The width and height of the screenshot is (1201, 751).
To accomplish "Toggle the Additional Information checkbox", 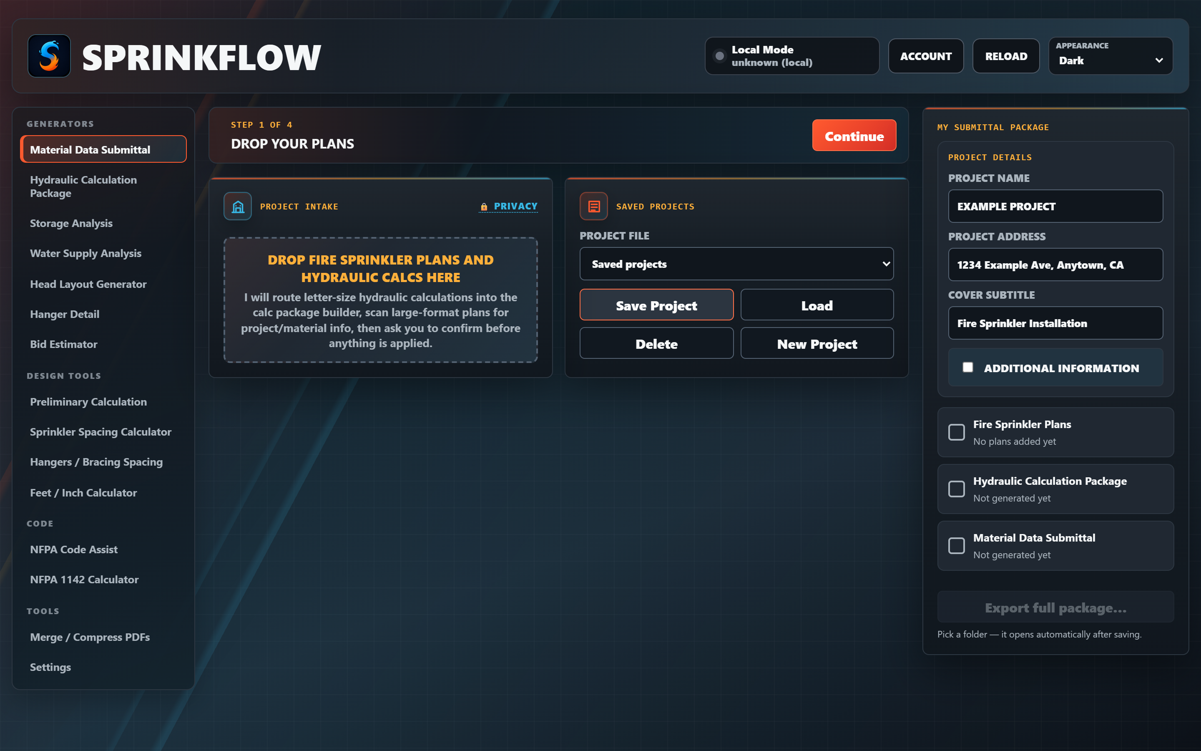I will point(968,368).
